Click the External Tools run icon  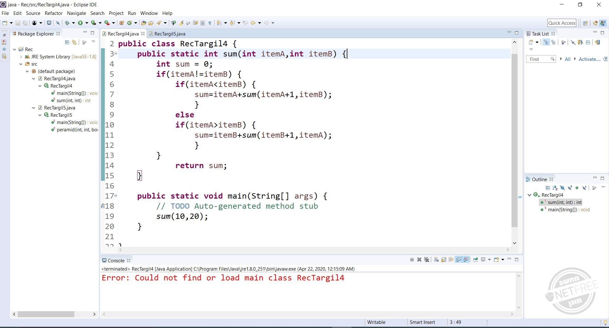107,23
